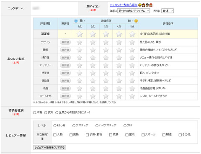Viewport: 201px width, 154px height.
Task: Enable the スポーツ checkbox
Action: click(x=143, y=135)
